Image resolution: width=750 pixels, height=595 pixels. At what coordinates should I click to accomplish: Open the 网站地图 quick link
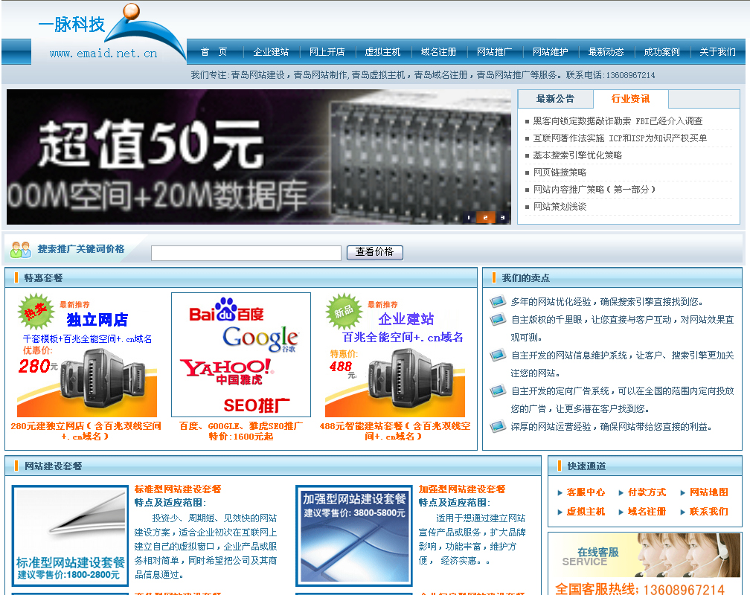pos(708,492)
